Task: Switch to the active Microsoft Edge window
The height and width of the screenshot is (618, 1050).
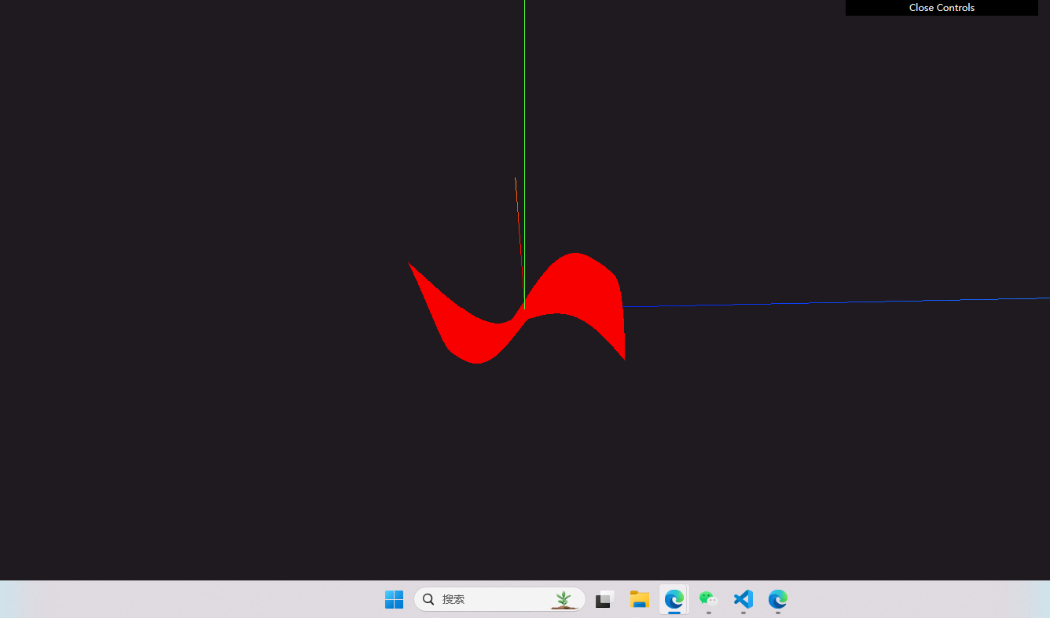Action: [x=674, y=599]
